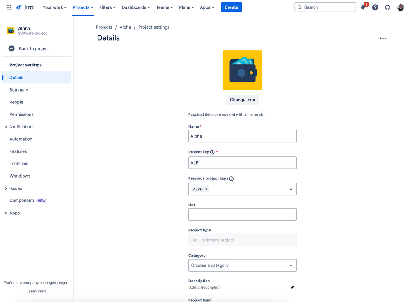Open the app switcher grid icon
Screen dimensions: 410x302
tap(9, 7)
